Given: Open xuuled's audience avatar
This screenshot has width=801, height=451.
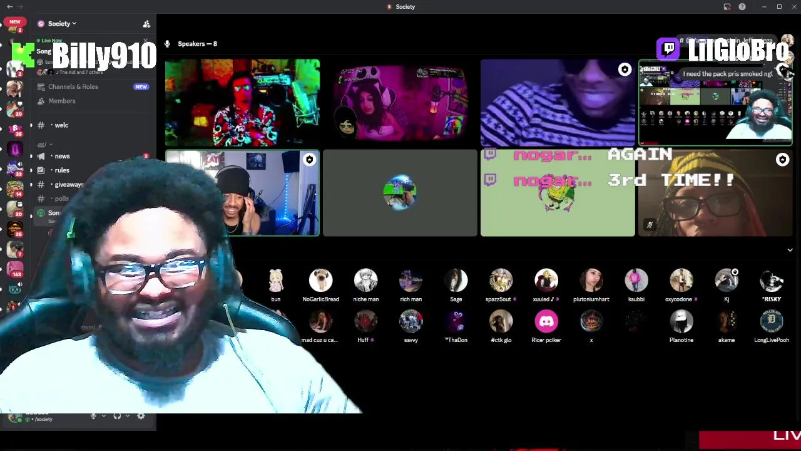Looking at the screenshot, I should tap(546, 281).
